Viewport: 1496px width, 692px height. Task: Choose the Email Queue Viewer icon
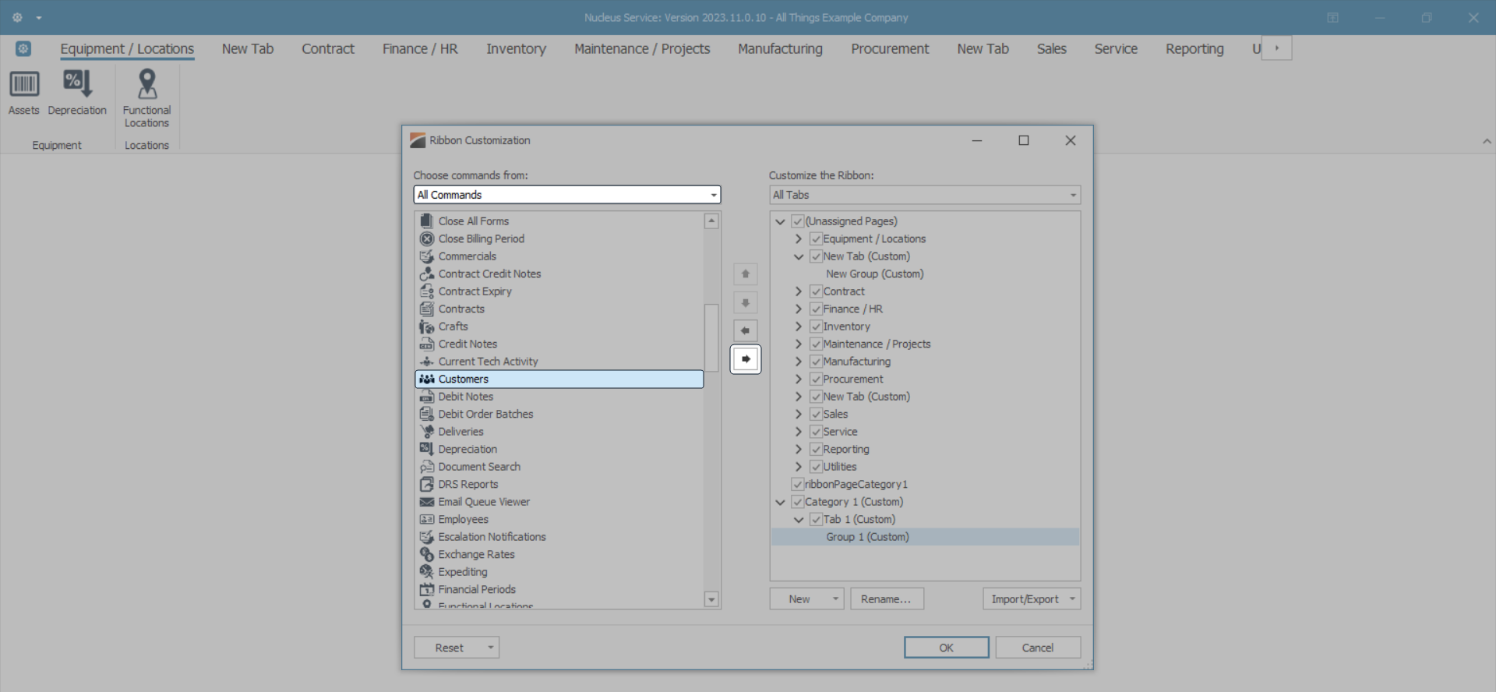427,502
